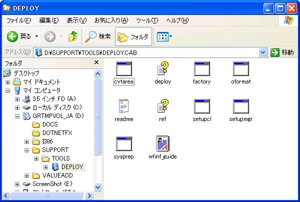Select the DOCS folder in tree

pyautogui.click(x=50, y=124)
